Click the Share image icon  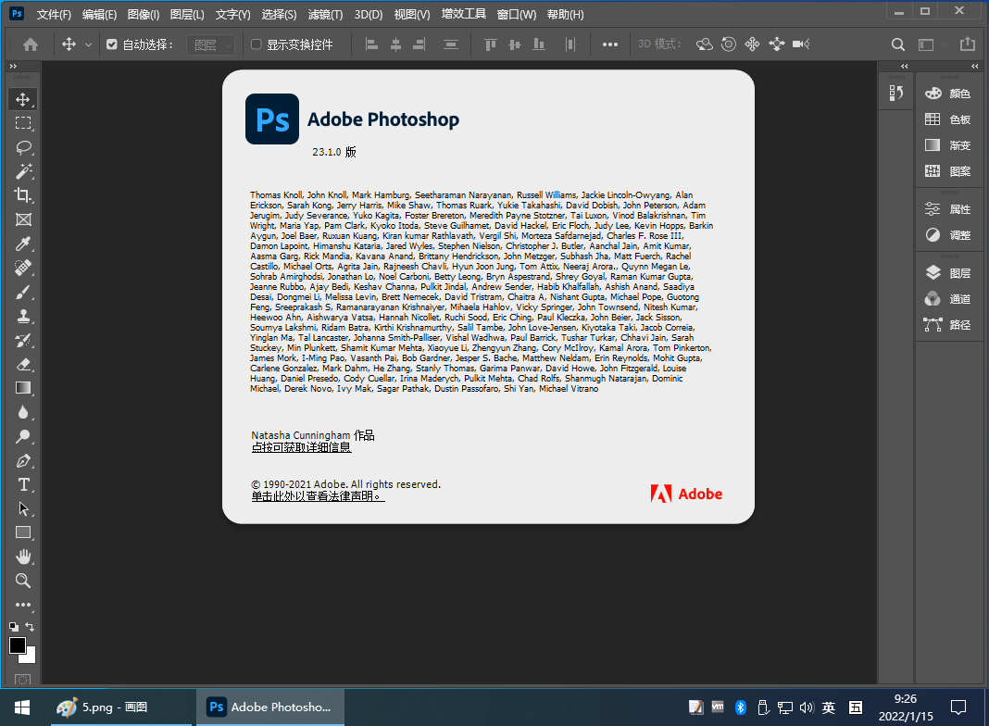967,44
